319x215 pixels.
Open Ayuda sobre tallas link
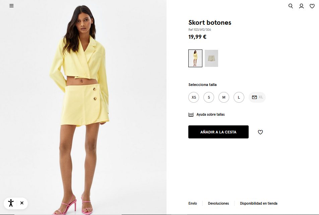(x=210, y=114)
